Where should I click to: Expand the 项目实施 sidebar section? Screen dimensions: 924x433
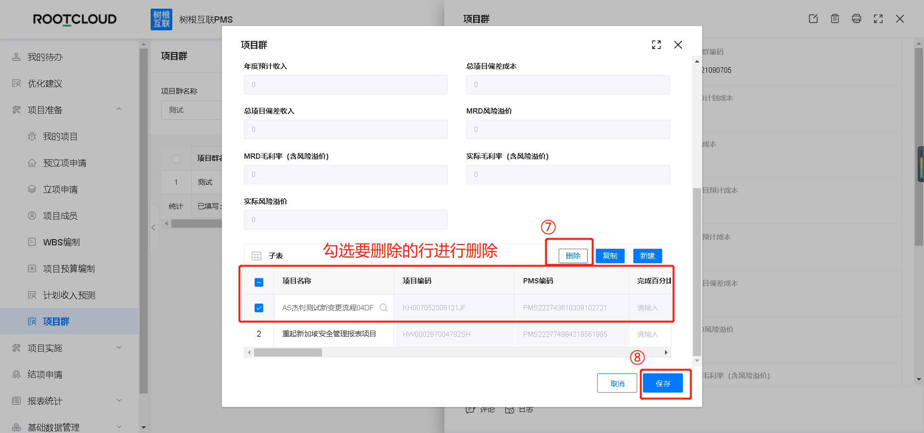tap(119, 348)
